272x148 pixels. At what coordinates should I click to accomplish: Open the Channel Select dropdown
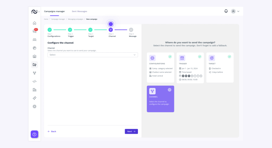(x=93, y=55)
